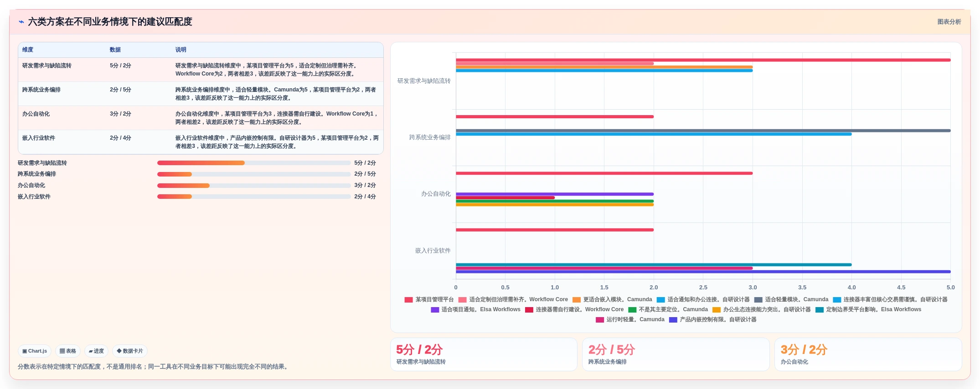Click description text for 跨系统业务编排 row

pos(277,94)
